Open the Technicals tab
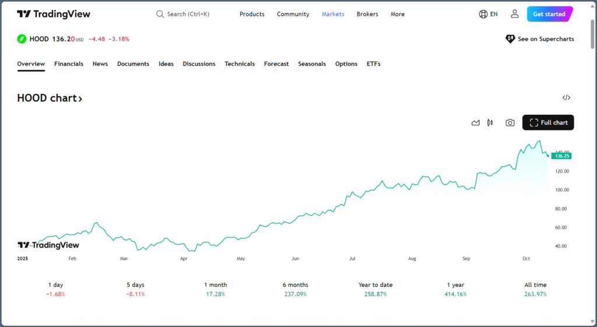This screenshot has width=597, height=327. click(x=240, y=64)
